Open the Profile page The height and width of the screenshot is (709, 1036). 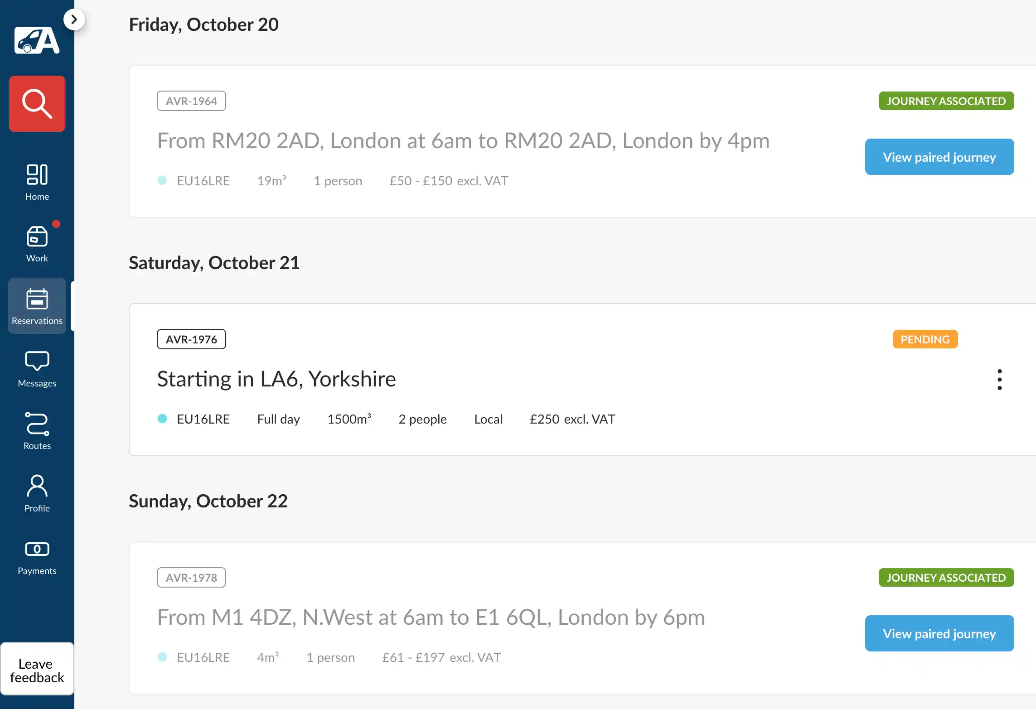pos(37,493)
